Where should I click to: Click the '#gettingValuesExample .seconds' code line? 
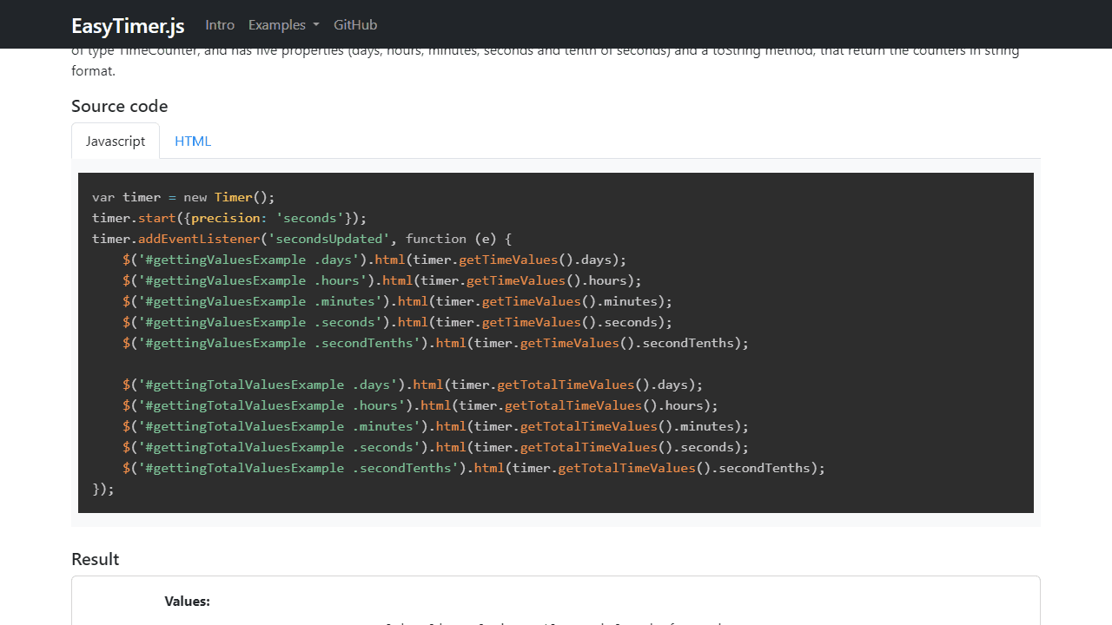coord(398,322)
